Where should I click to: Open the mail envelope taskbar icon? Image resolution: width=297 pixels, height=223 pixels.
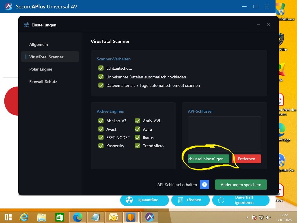pyautogui.click(x=114, y=217)
